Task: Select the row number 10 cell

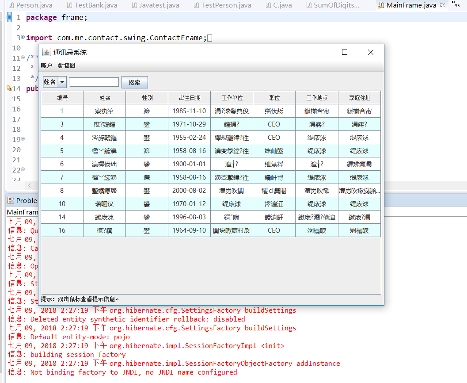Action: pyautogui.click(x=62, y=204)
